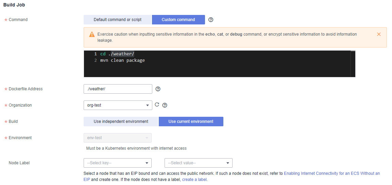Click the orange warning triangle icon
Image resolution: width=392 pixels, height=185 pixels.
92,34
